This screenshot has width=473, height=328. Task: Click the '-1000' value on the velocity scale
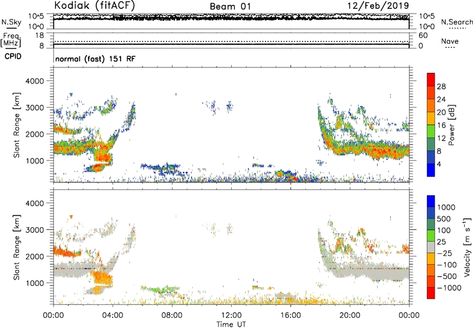click(449, 288)
